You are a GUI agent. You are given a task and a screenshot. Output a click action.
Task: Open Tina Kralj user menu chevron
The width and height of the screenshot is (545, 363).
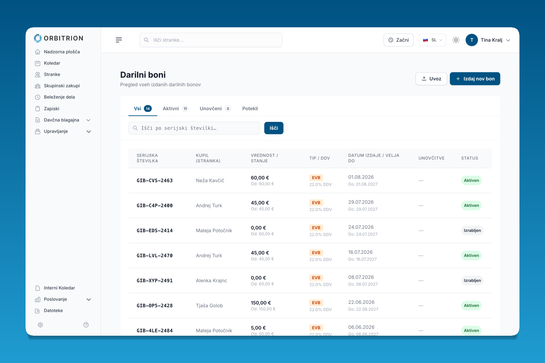click(x=508, y=40)
